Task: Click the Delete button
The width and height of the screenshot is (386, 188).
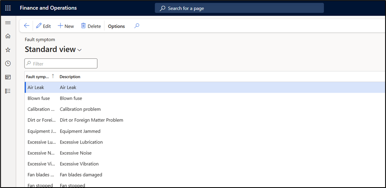Action: coord(91,26)
